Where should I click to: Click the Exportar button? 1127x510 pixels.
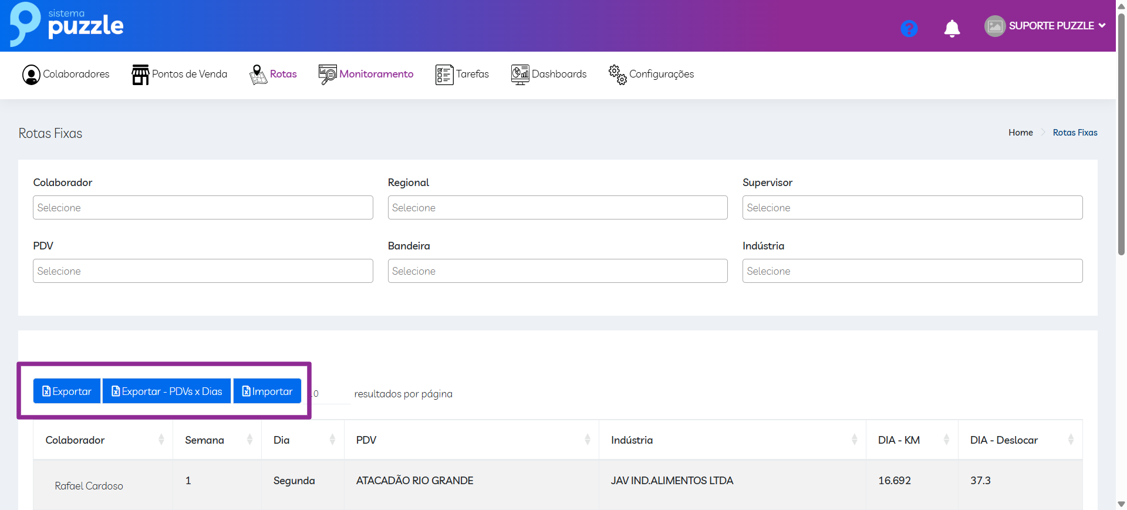pos(67,391)
